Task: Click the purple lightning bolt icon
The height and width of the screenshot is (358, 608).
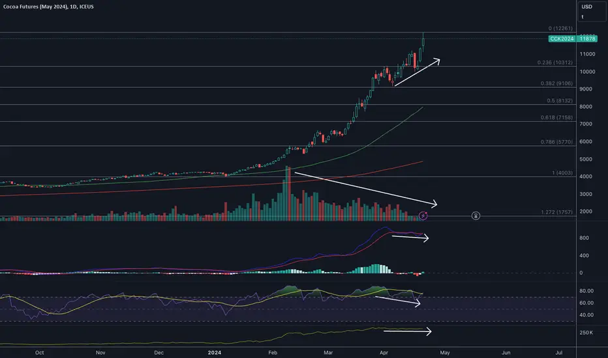Action: [x=423, y=215]
